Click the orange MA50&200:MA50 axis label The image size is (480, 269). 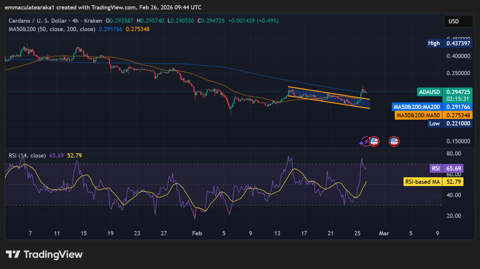(418, 115)
